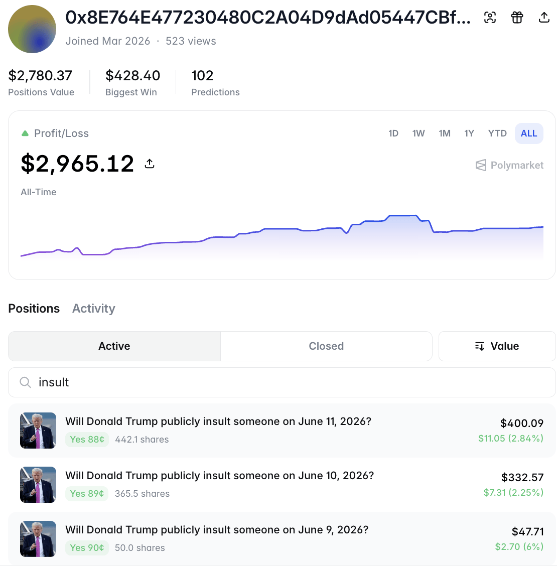
Task: Open the Value sort dropdown
Action: (497, 346)
